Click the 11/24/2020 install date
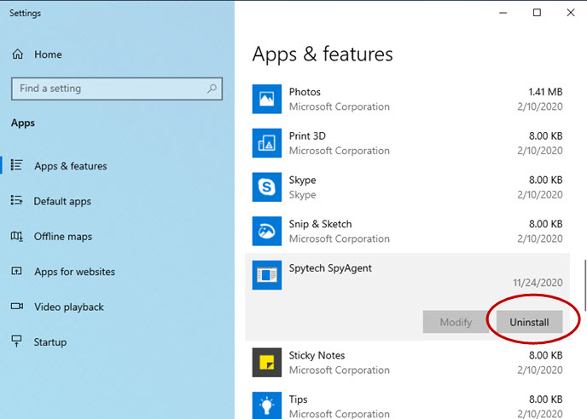 [538, 283]
